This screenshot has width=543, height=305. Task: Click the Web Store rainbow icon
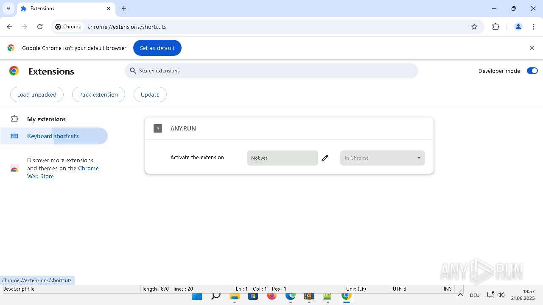pos(14,169)
